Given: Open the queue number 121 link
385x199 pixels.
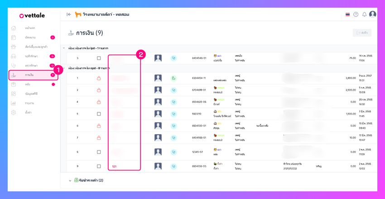Looking at the screenshot, I should click(114, 166).
